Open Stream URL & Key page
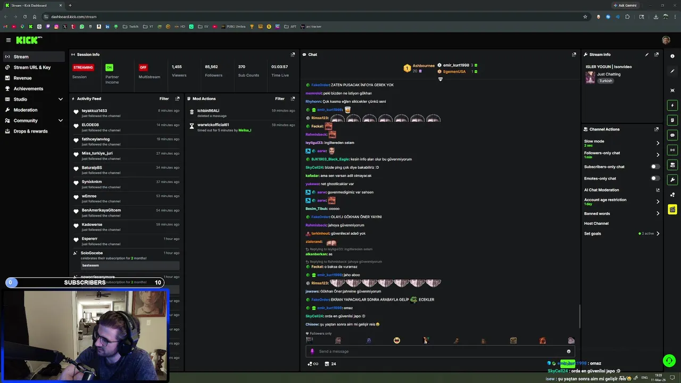Image resolution: width=681 pixels, height=383 pixels. (34, 68)
